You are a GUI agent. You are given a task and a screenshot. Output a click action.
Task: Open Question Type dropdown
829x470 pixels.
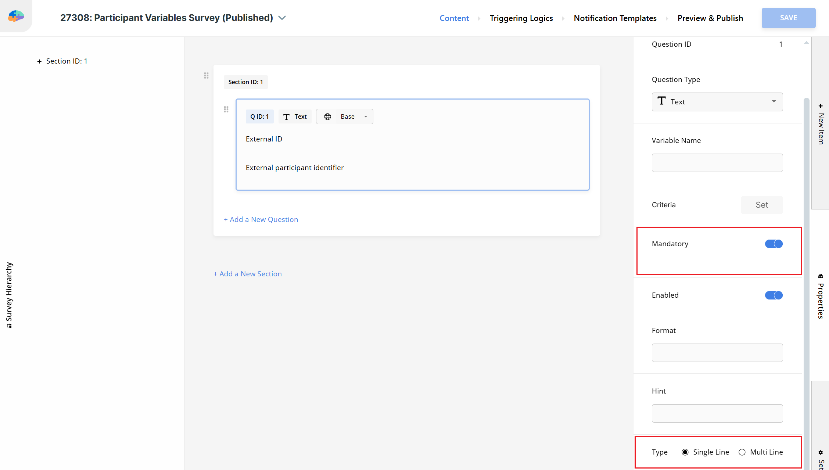coord(717,102)
